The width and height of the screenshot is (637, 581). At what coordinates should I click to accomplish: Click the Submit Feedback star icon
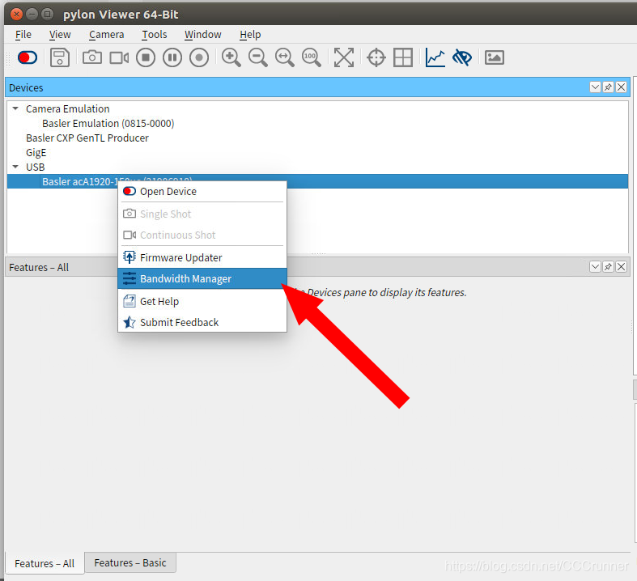(x=130, y=322)
